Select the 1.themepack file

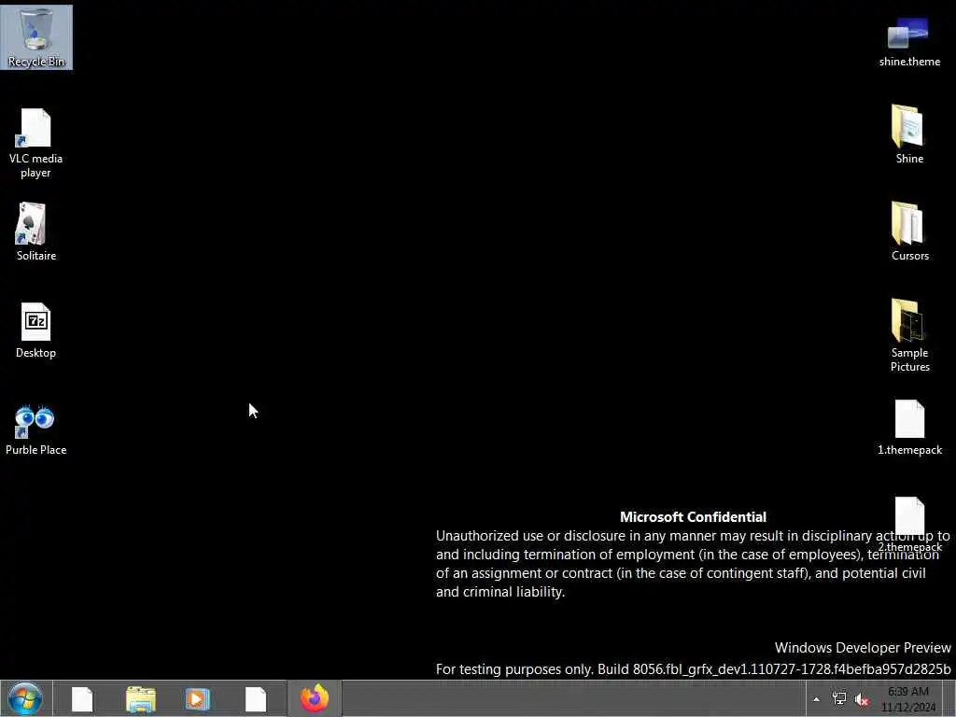coord(909,428)
